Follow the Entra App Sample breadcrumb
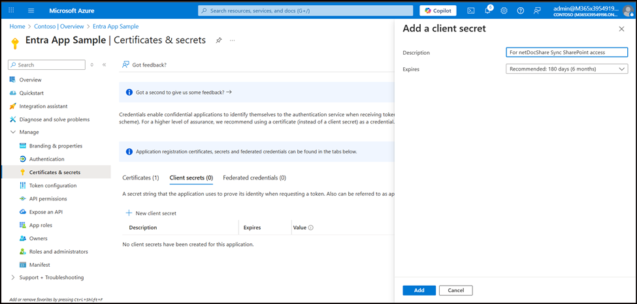Image resolution: width=637 pixels, height=304 pixels. pyautogui.click(x=116, y=26)
